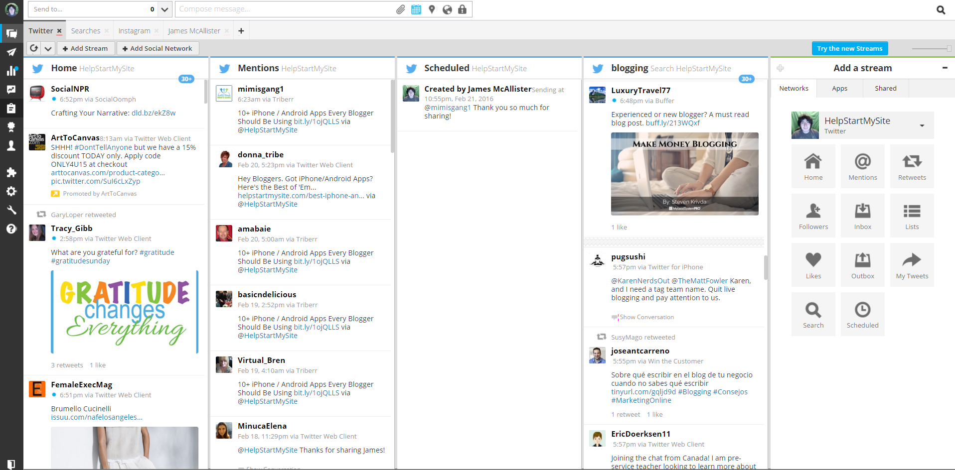955x470 pixels.
Task: Switch to the James McAllister tab
Action: coord(194,31)
